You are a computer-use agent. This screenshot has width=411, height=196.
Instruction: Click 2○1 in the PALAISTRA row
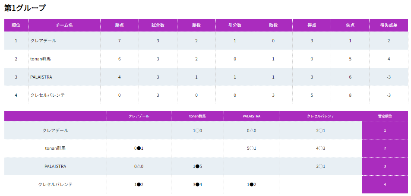tap(321, 166)
